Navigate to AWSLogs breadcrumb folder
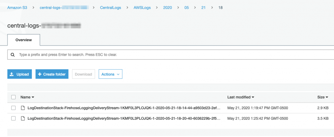This screenshot has width=334, height=137. click(x=143, y=7)
